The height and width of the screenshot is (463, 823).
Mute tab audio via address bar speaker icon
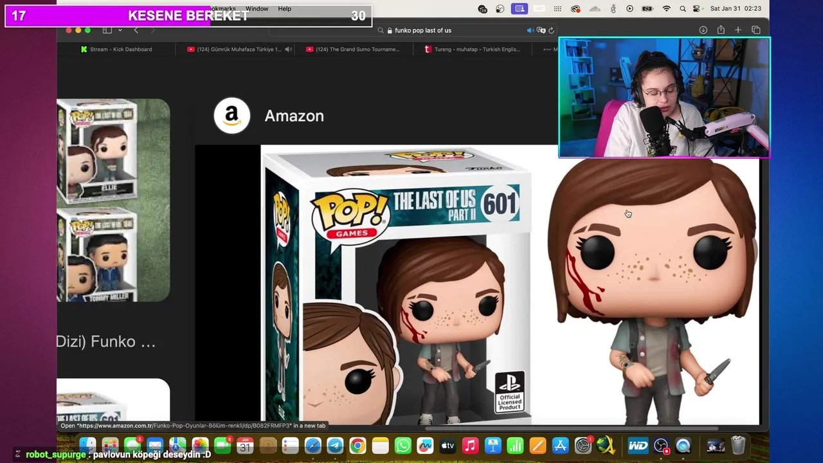pyautogui.click(x=530, y=30)
